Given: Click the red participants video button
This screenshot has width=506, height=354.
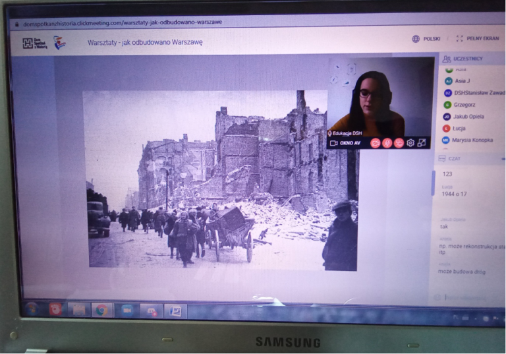Looking at the screenshot, I should [399, 143].
